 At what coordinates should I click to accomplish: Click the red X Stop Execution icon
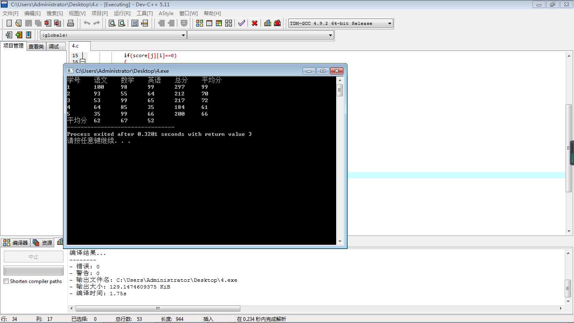pyautogui.click(x=255, y=23)
